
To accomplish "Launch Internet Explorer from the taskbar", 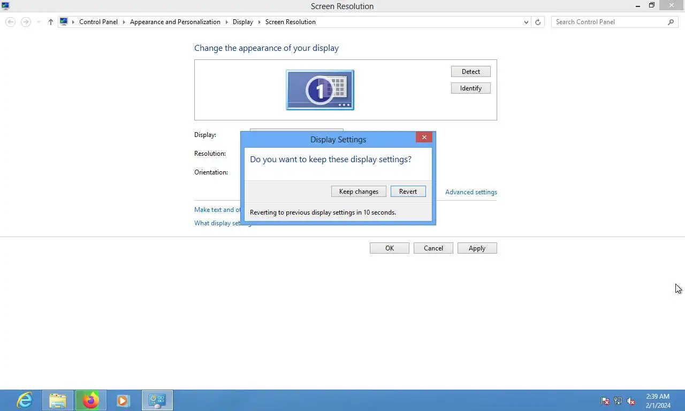I will click(25, 400).
